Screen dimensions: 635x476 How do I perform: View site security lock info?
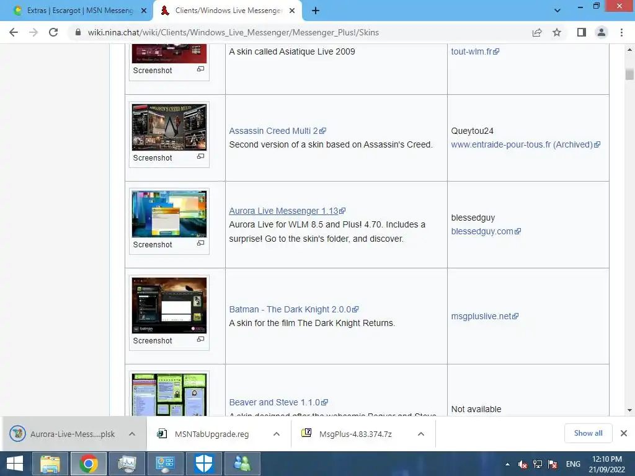(x=78, y=32)
